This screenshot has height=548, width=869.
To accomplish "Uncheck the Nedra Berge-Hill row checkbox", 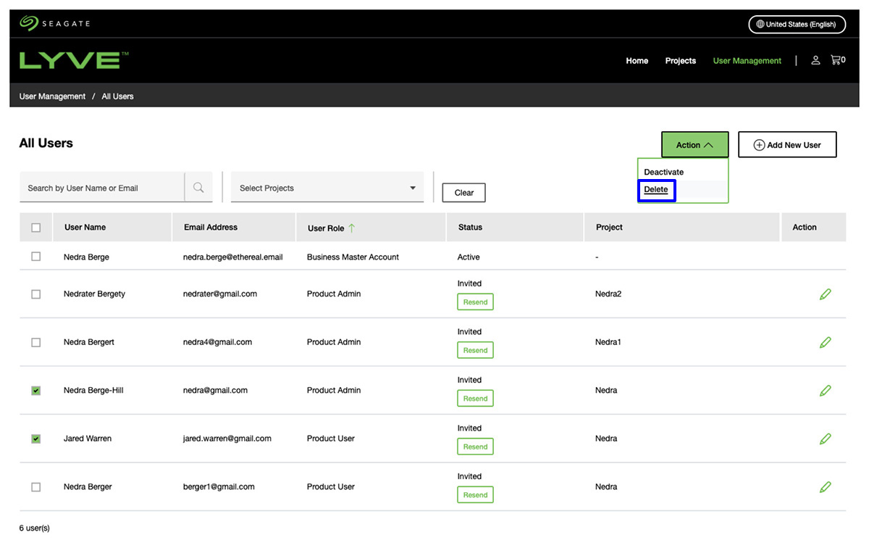I will pos(36,391).
